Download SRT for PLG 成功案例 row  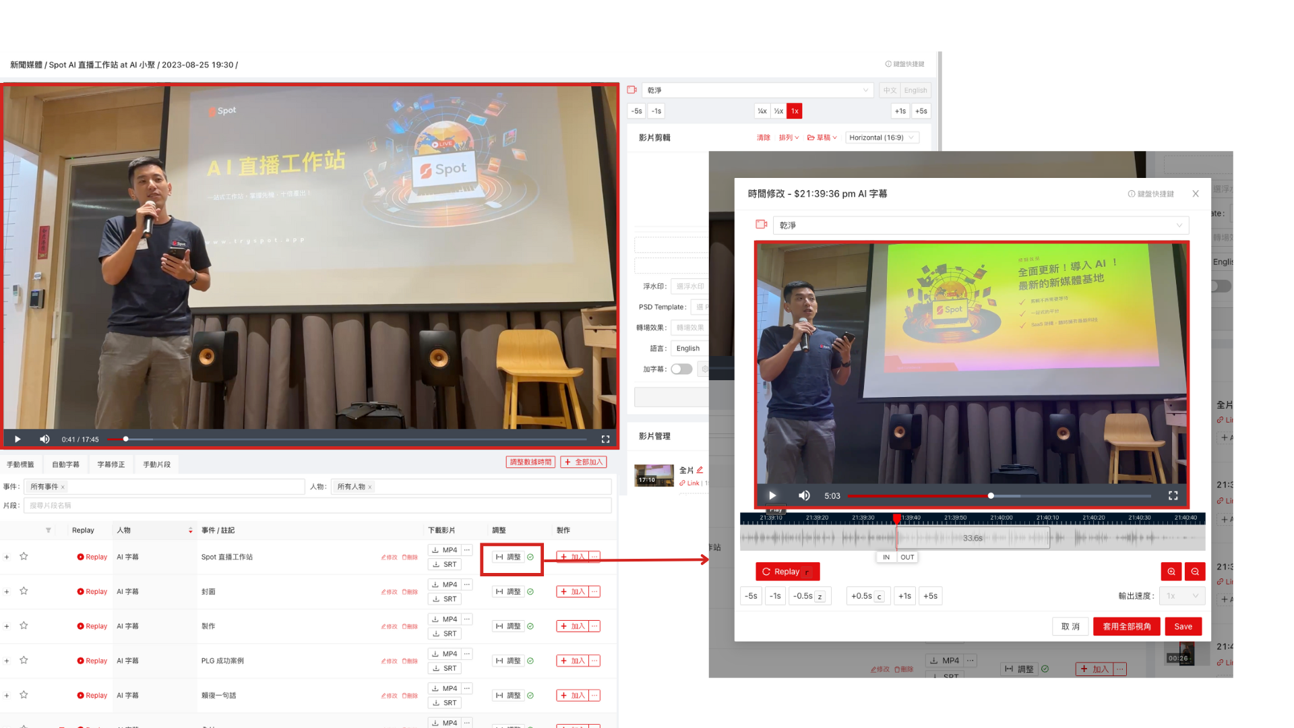click(445, 668)
